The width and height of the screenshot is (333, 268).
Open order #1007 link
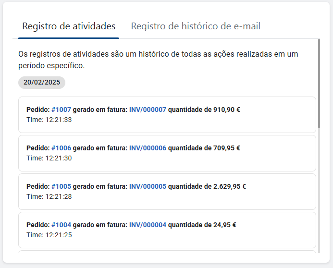point(61,110)
